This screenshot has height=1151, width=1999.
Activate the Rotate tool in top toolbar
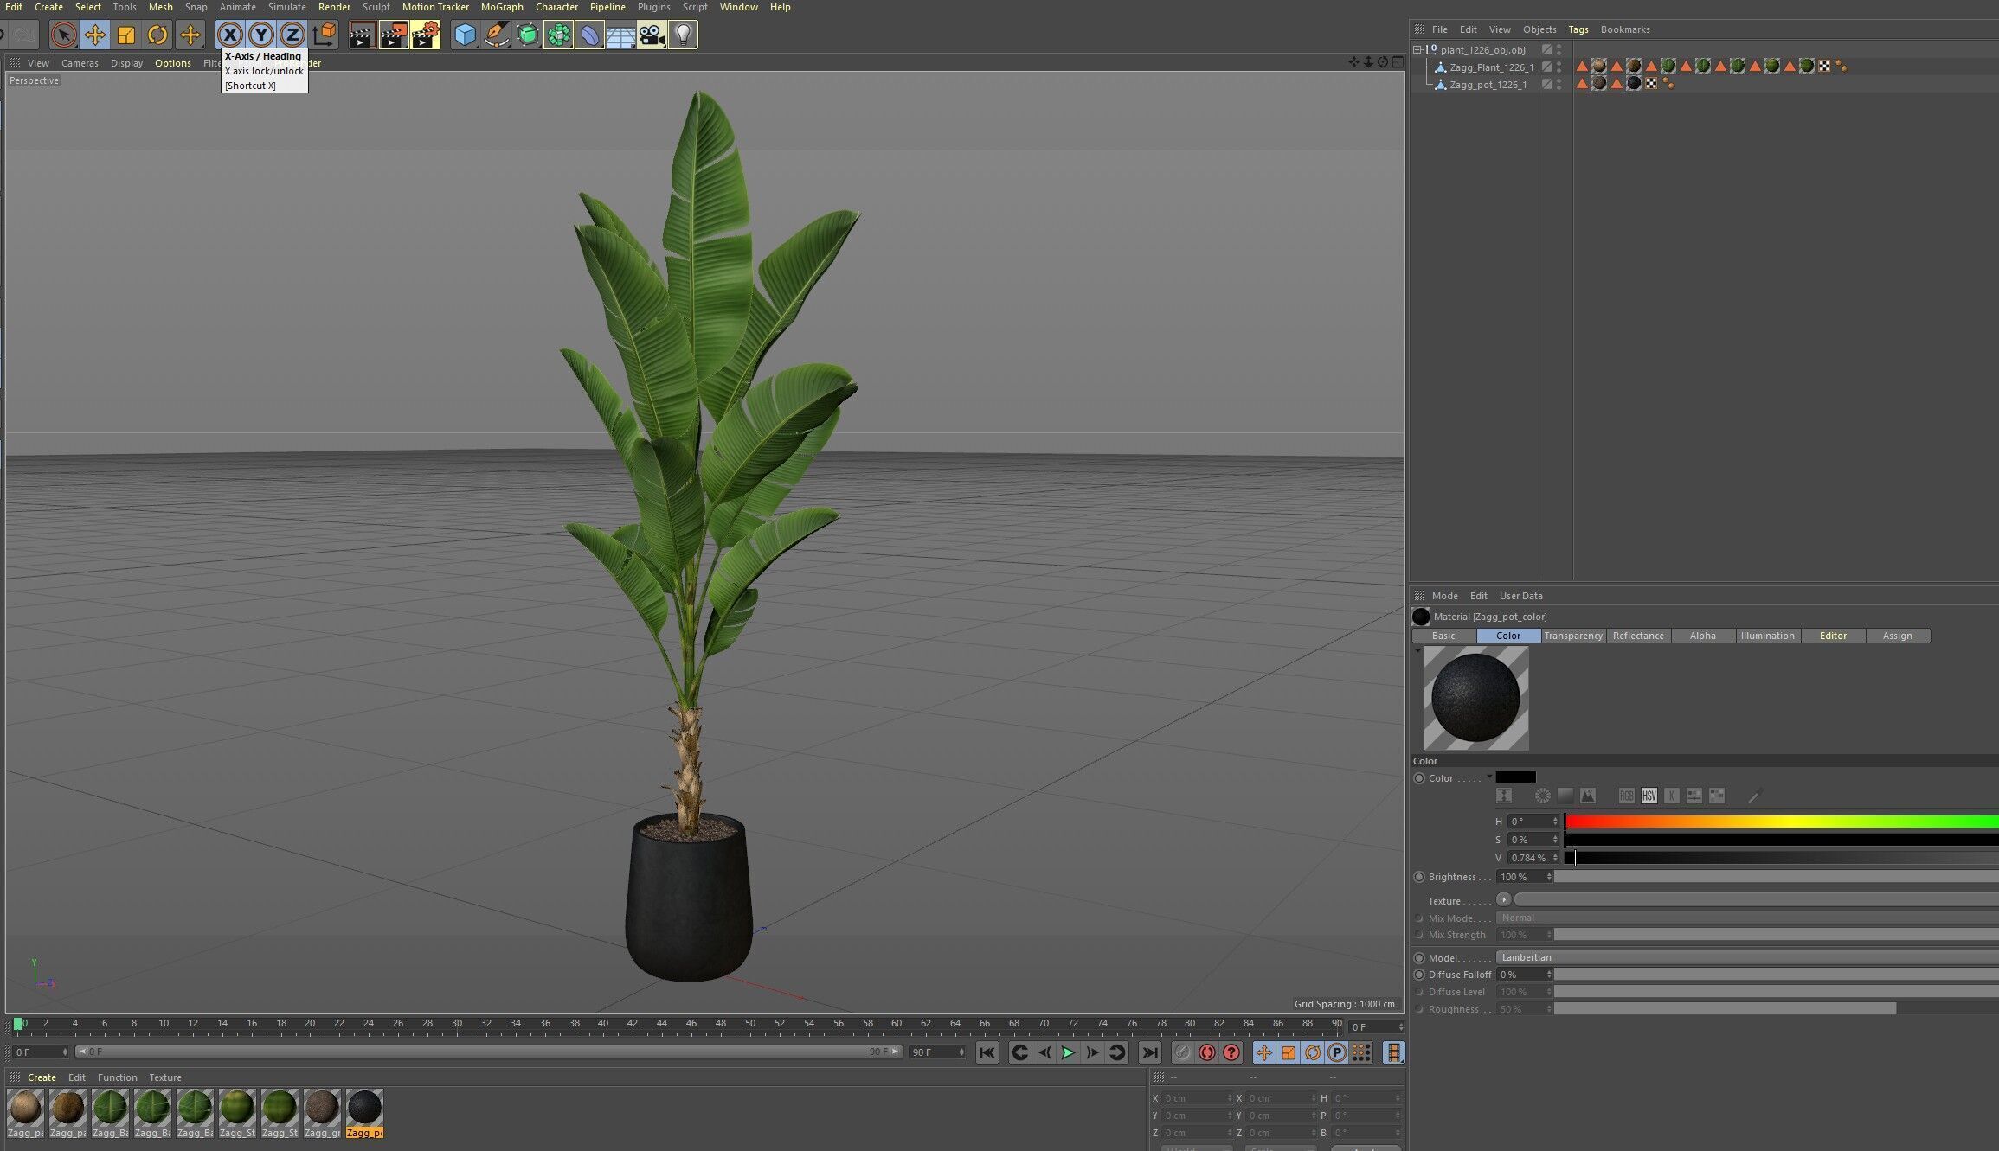tap(157, 35)
